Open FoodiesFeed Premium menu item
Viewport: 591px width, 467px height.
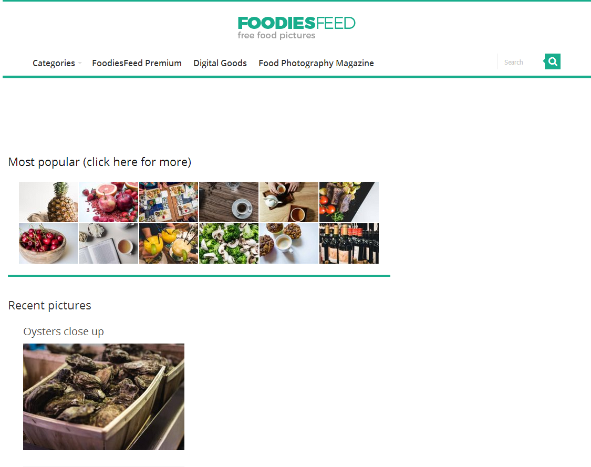pyautogui.click(x=137, y=63)
